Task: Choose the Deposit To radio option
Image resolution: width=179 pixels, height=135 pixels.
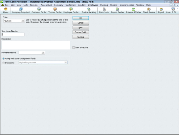Action: [x=4, y=63]
